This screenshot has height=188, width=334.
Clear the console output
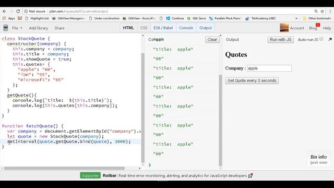[x=212, y=40]
